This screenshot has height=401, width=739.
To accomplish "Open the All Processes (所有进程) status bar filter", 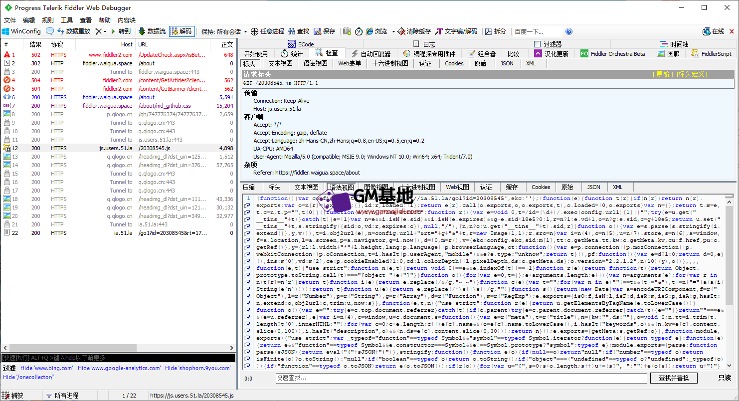I will [x=62, y=396].
